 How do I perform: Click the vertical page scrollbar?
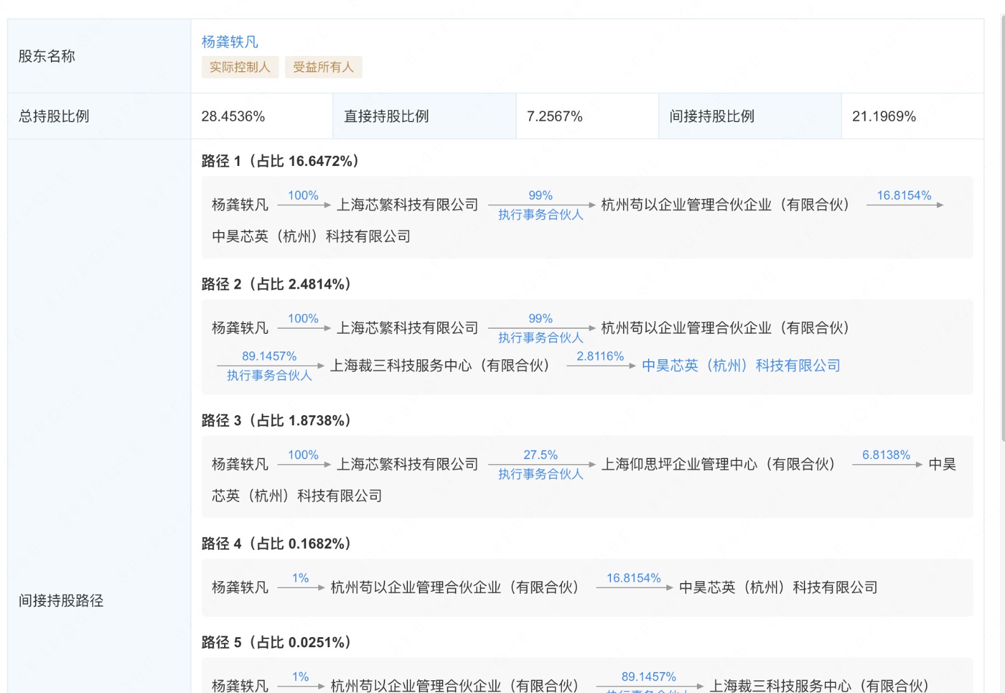click(x=1002, y=229)
